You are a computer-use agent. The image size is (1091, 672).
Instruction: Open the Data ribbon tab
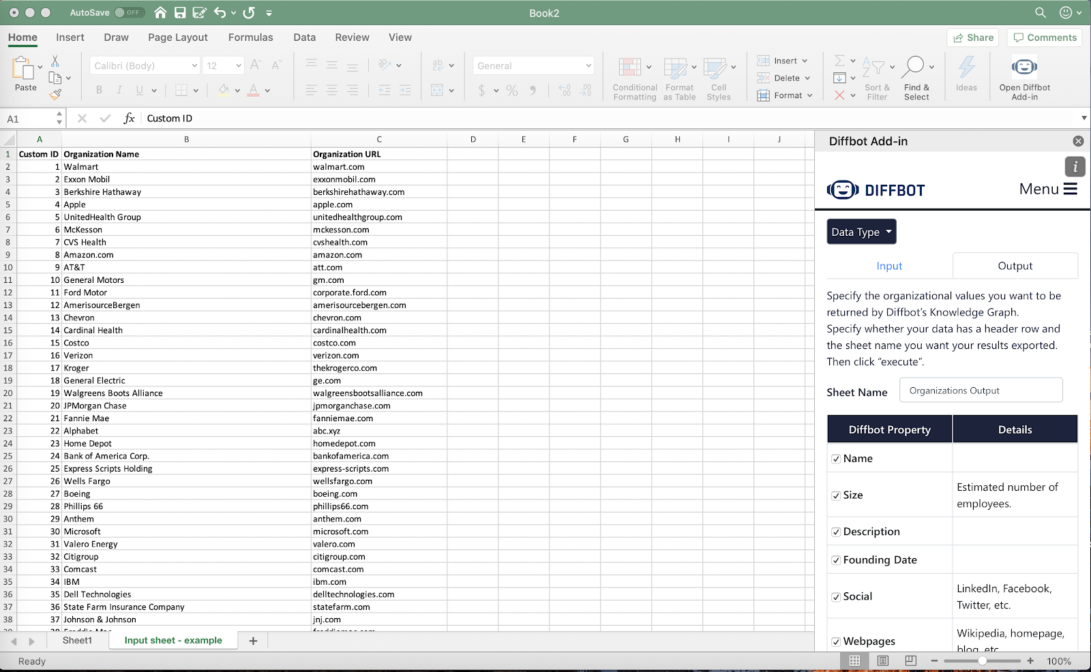pyautogui.click(x=304, y=37)
